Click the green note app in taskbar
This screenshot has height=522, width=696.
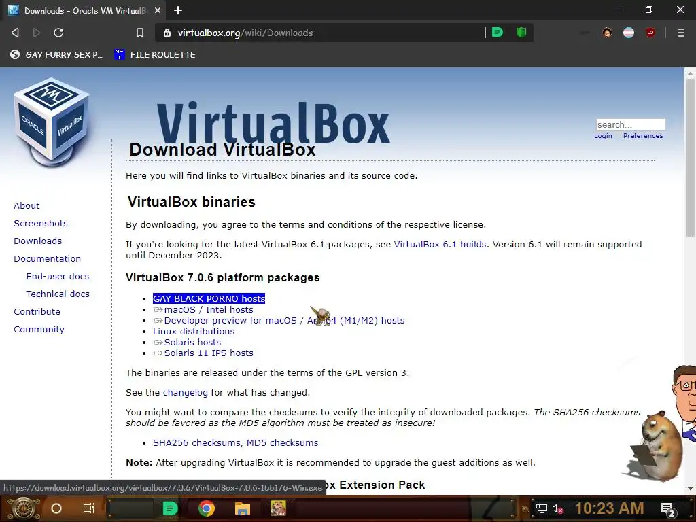click(170, 508)
